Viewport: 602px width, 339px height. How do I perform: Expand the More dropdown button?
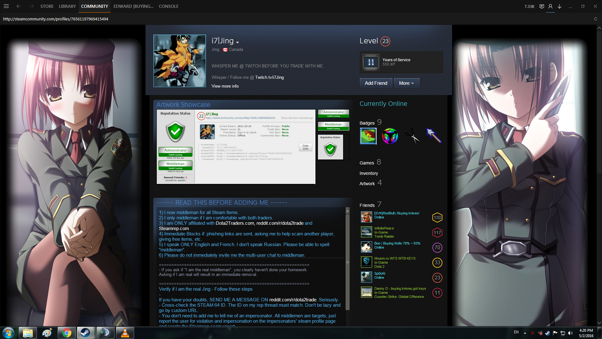[x=406, y=83]
